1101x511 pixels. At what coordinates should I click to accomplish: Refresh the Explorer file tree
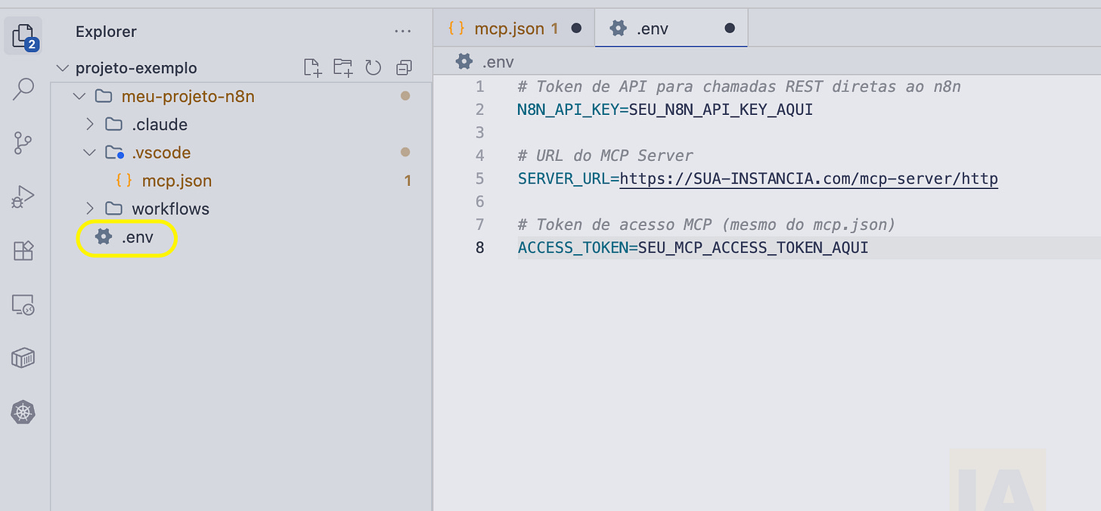pyautogui.click(x=374, y=68)
